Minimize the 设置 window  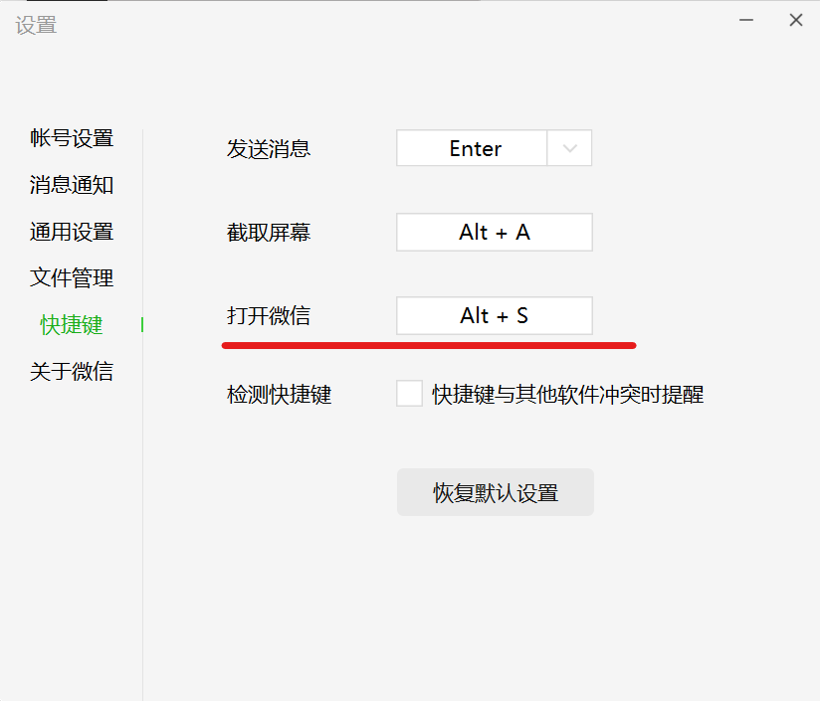coord(746,20)
